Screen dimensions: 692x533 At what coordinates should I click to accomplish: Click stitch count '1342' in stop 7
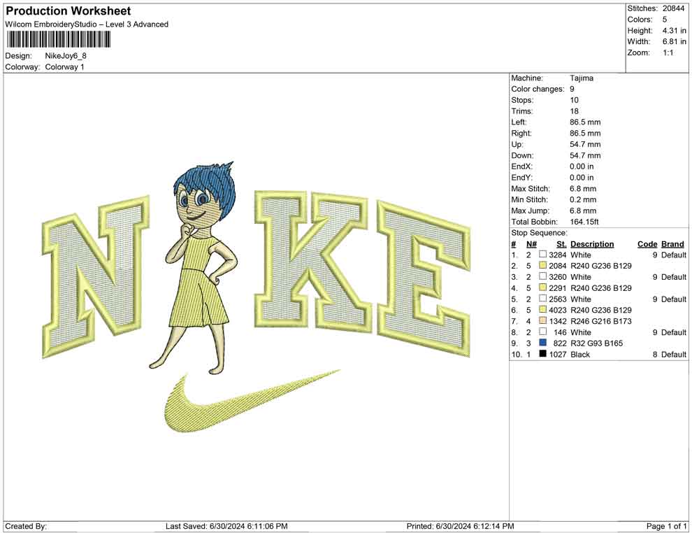coord(557,321)
